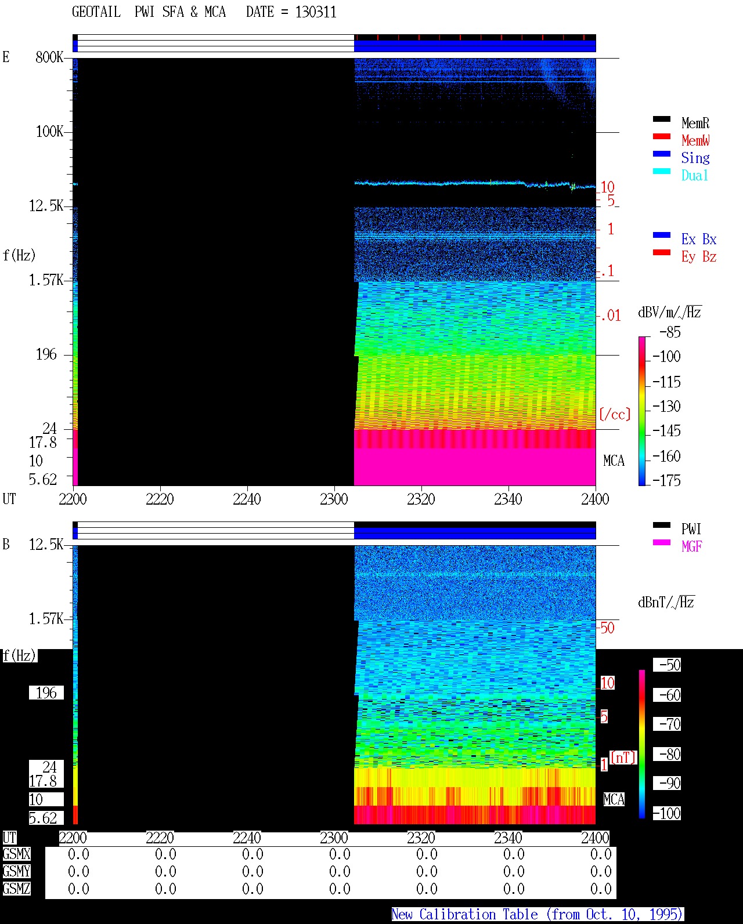Click the 'DATE = 130311' label
Viewport: 743px width, 924px height.
pyautogui.click(x=291, y=12)
